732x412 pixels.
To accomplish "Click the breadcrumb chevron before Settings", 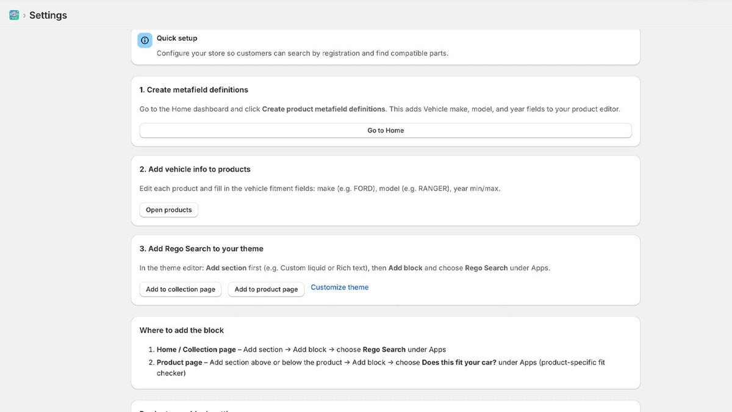I will pos(24,16).
